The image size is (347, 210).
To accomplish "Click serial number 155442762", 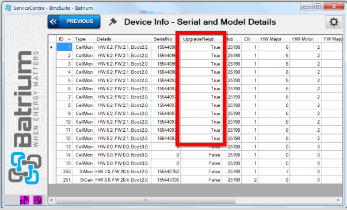I will point(166,171).
